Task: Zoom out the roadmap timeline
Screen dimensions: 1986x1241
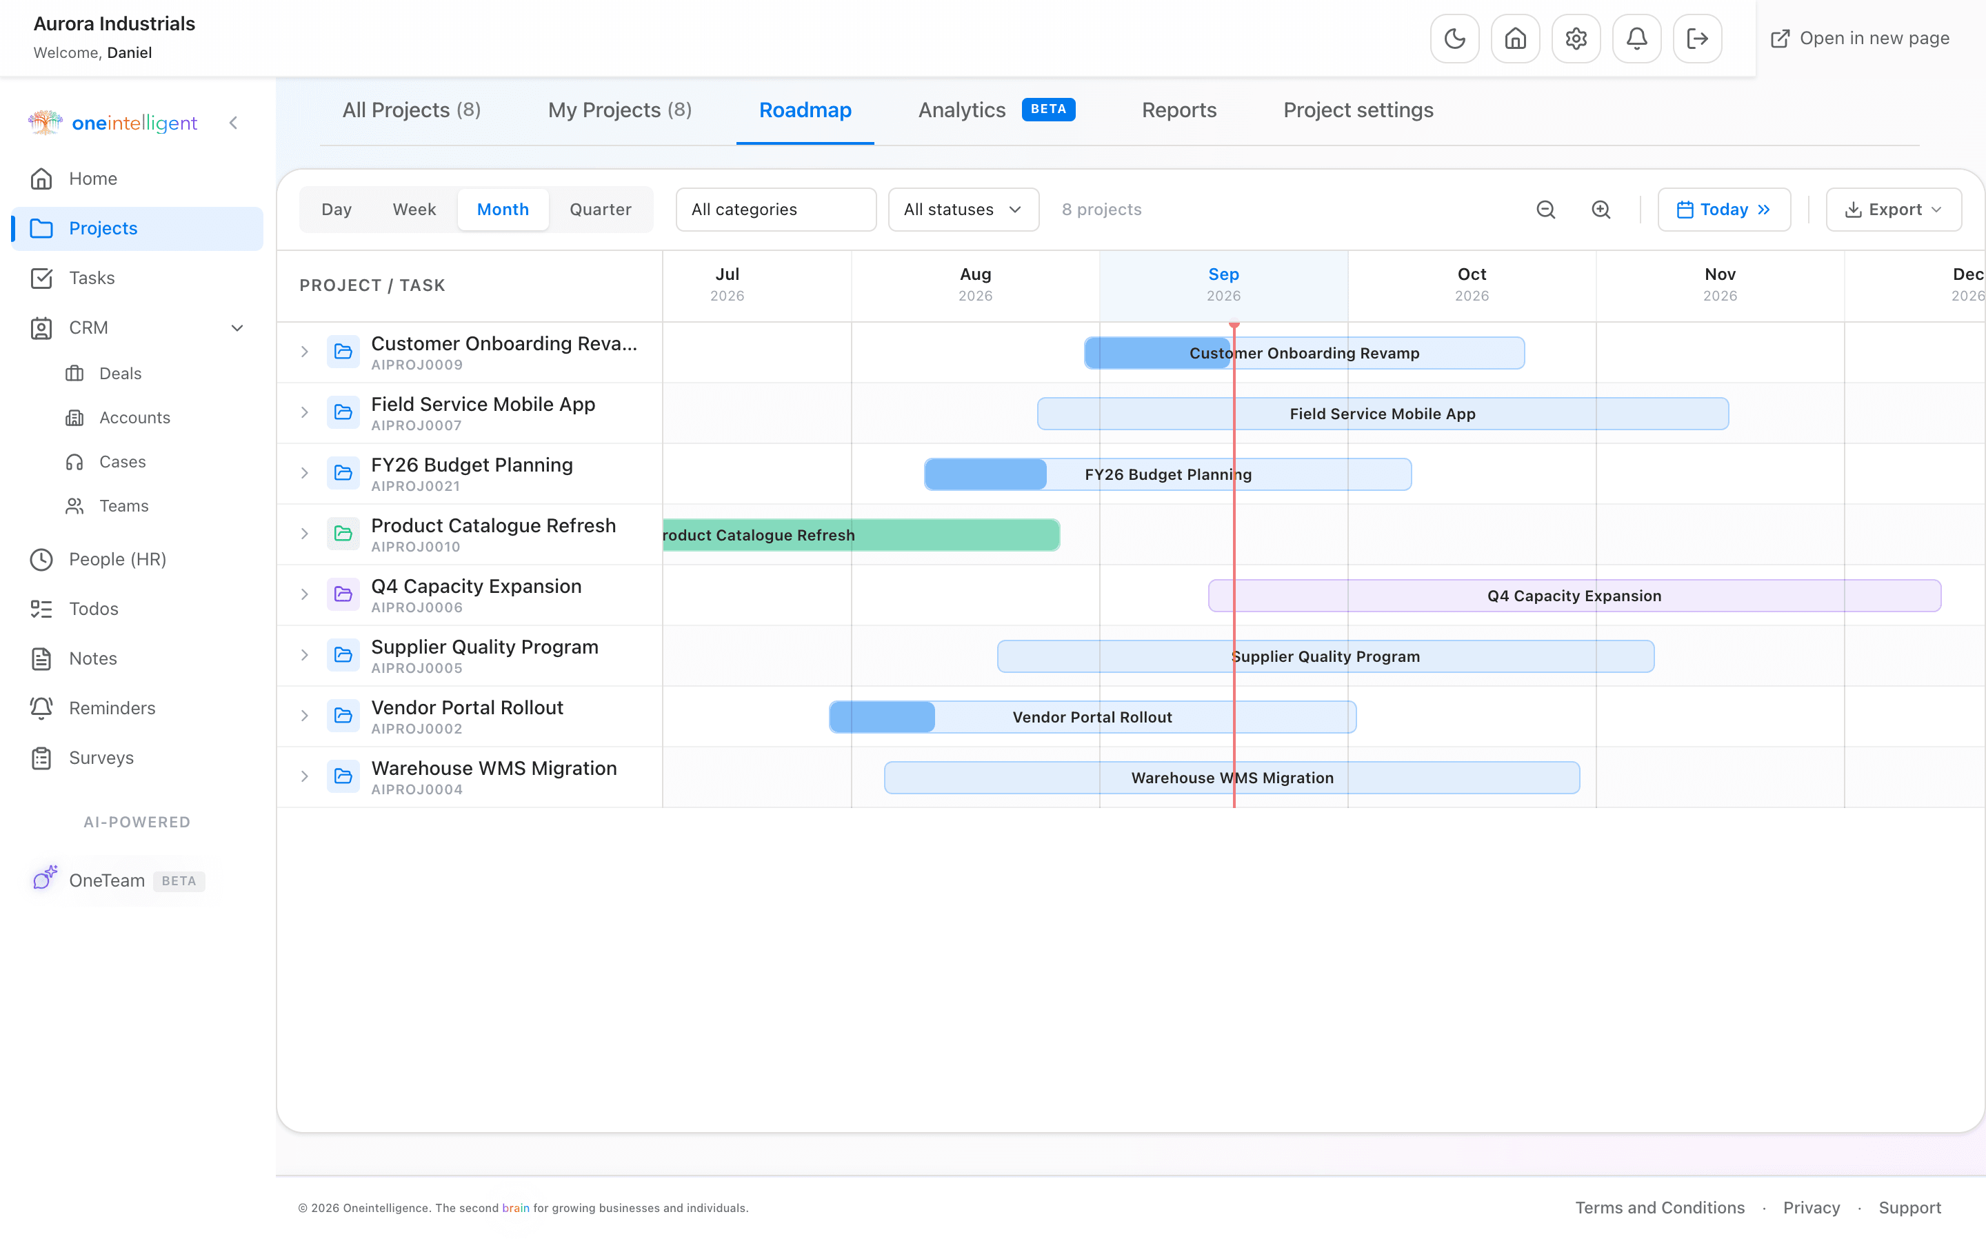Action: pyautogui.click(x=1546, y=210)
